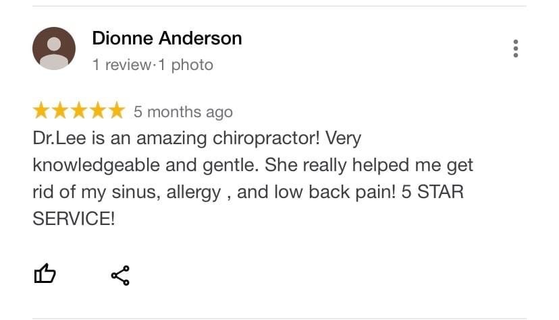559x320 pixels.
Task: Click the second yellow rating star
Action: coord(60,110)
